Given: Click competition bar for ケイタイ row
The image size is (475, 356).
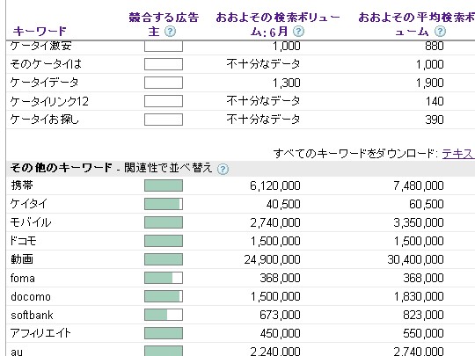Looking at the screenshot, I should 164,204.
